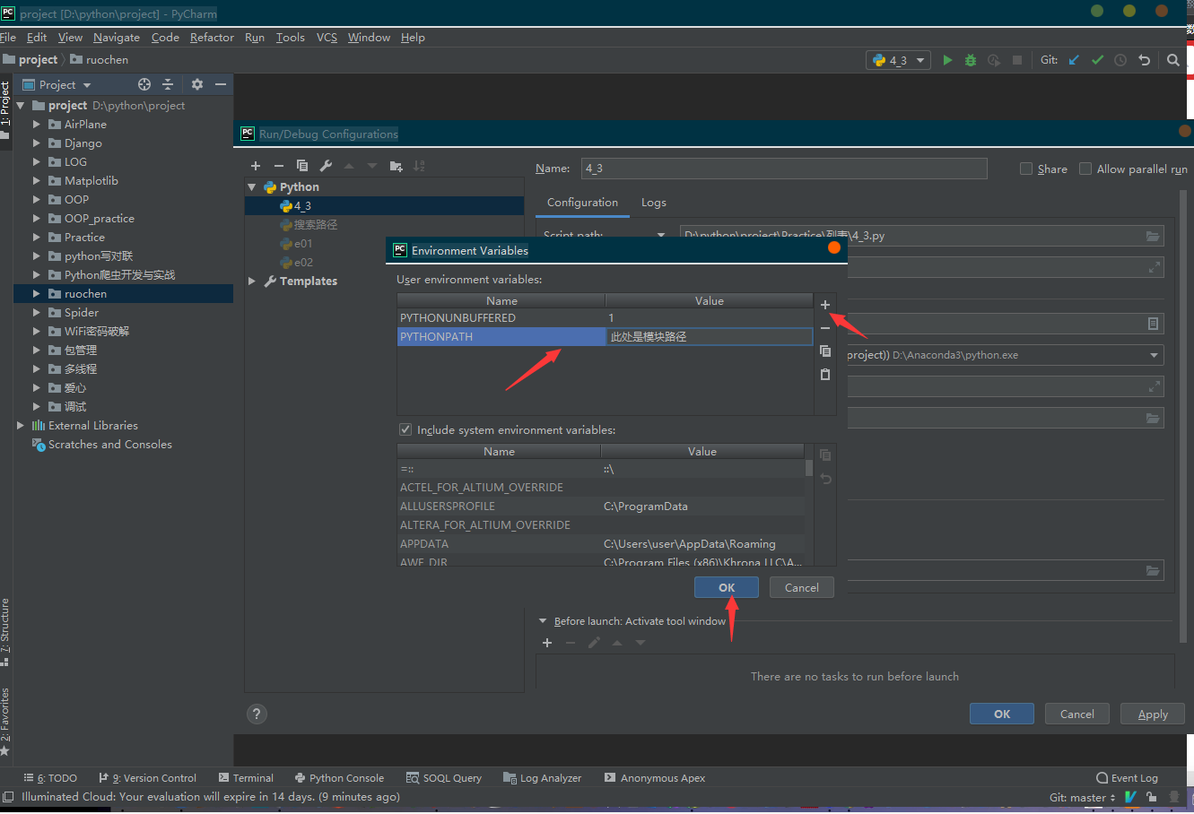The height and width of the screenshot is (814, 1194).
Task: Open the Navigate menu
Action: click(117, 38)
